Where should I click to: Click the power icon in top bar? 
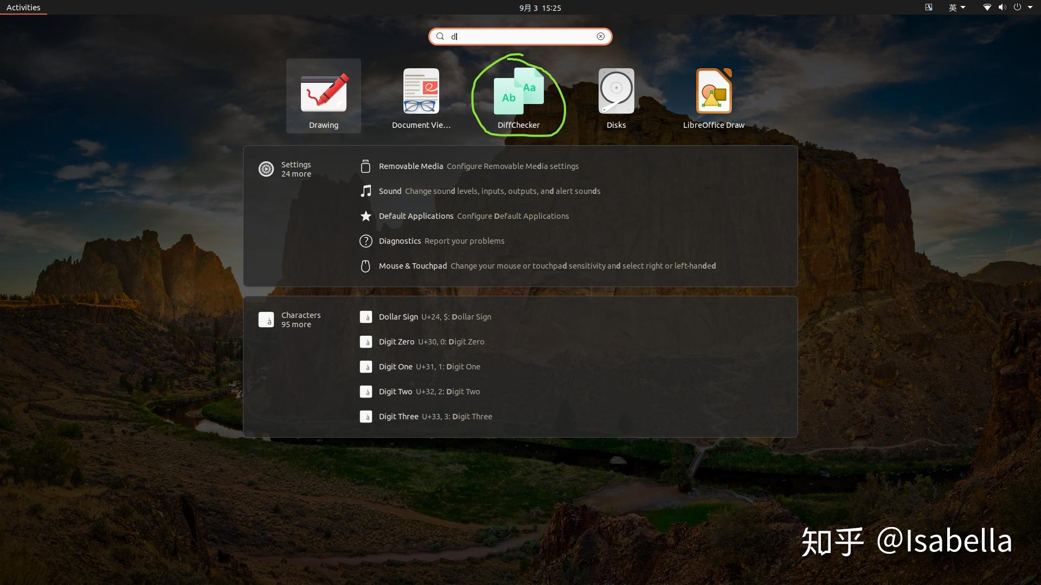(1017, 8)
